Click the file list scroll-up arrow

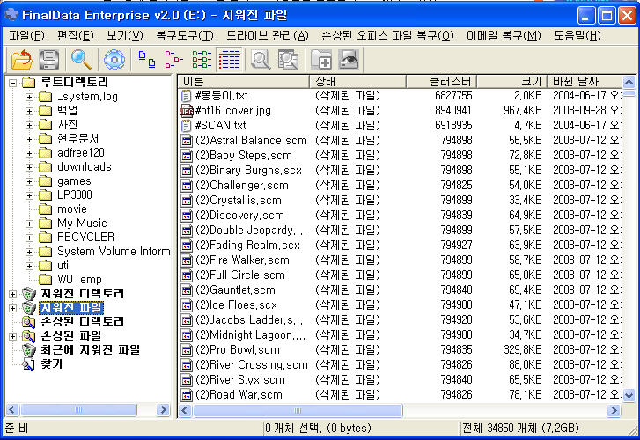[629, 82]
